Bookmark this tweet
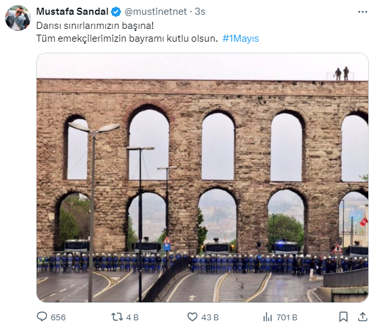The width and height of the screenshot is (376, 328). click(343, 316)
